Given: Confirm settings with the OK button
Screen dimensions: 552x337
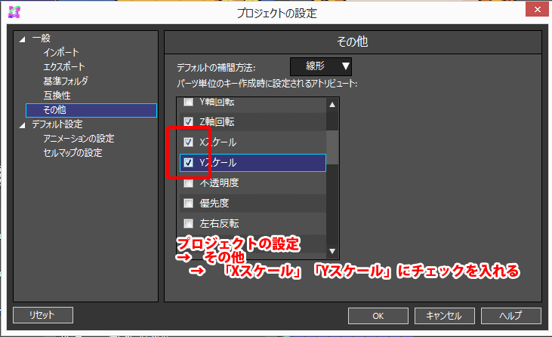Looking at the screenshot, I should (378, 316).
